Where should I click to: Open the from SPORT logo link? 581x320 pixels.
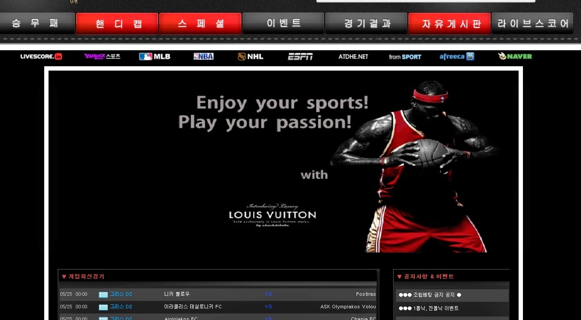(405, 57)
